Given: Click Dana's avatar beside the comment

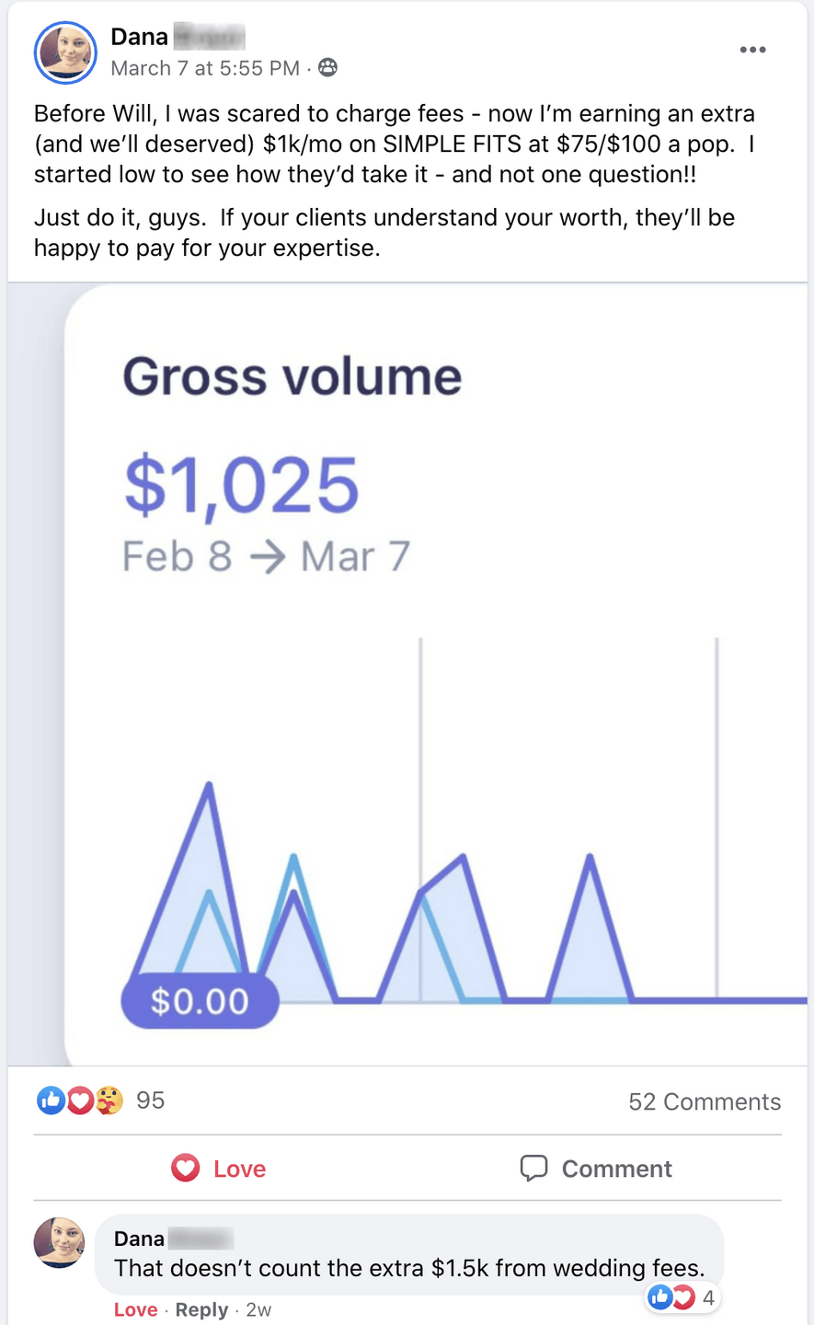Looking at the screenshot, I should (x=59, y=1242).
